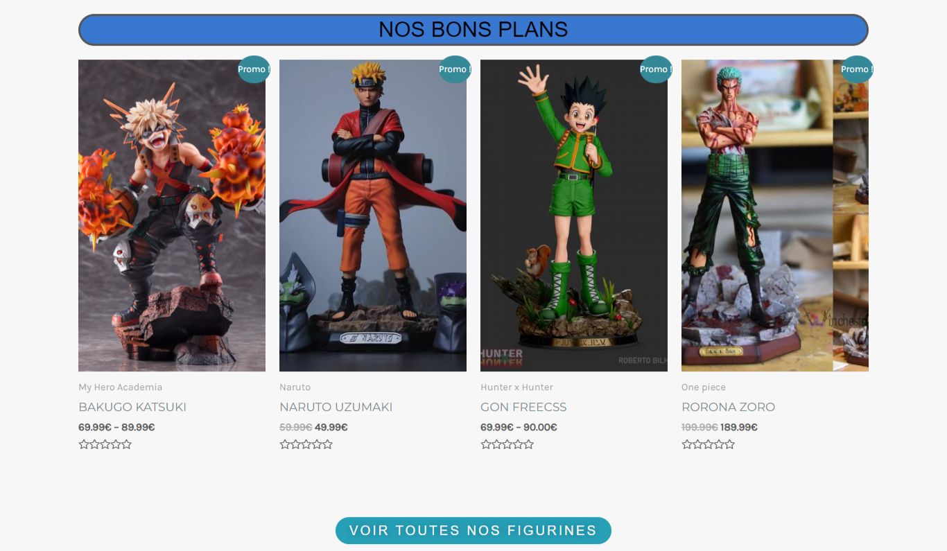Viewport: 947px width, 551px height.
Task: Open the GON FREECSS product title
Action: point(523,407)
